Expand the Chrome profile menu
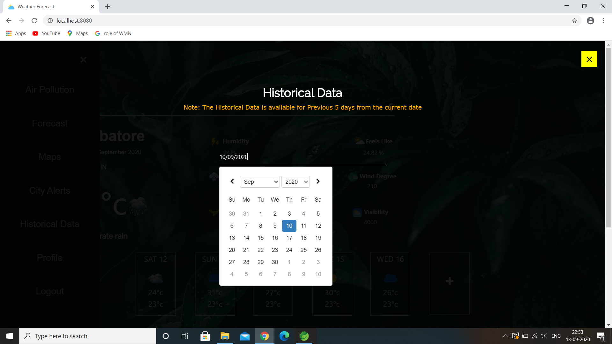 point(590,20)
